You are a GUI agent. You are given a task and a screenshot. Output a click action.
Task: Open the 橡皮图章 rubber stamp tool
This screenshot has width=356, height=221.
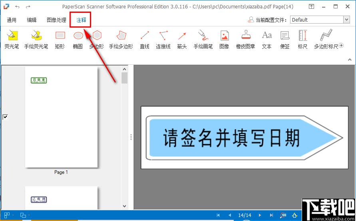coord(246,40)
